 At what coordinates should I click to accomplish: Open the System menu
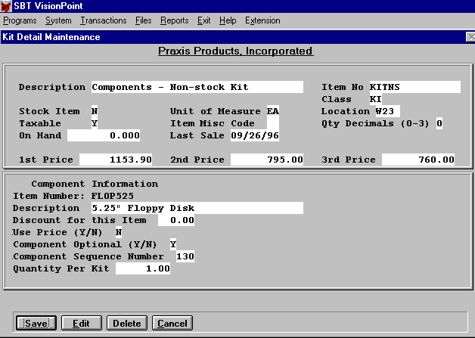coord(58,20)
